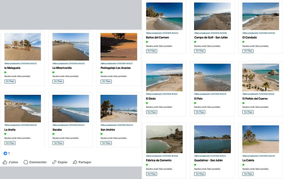Select the Fábrica de Cemento beach image
Viewport: 283px width, 179px height.
click(164, 139)
